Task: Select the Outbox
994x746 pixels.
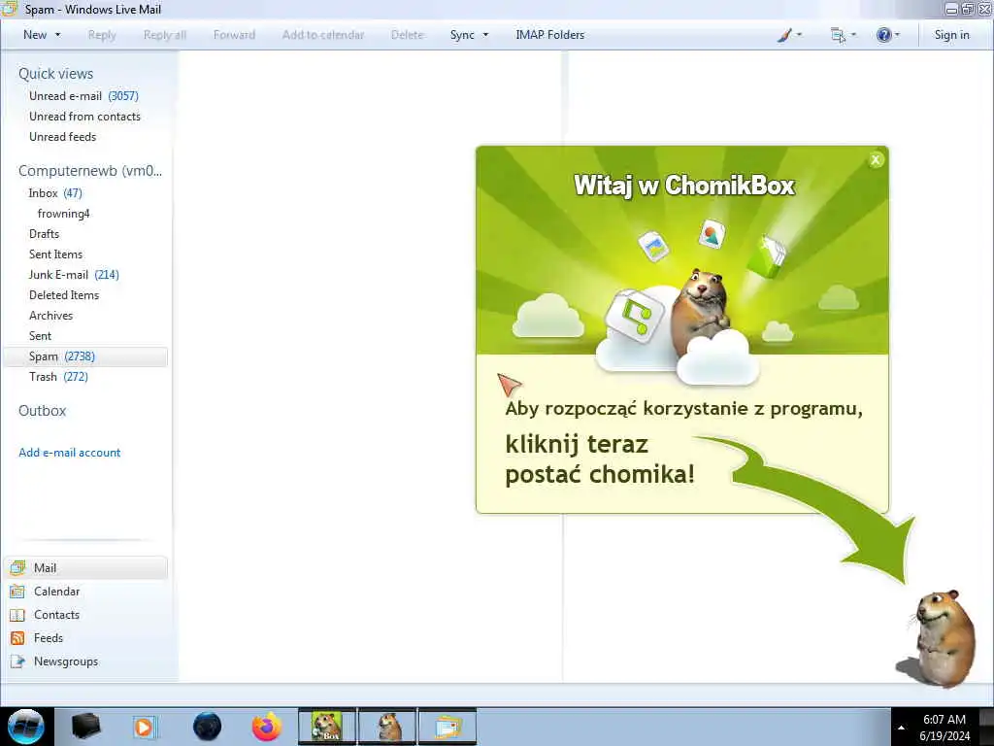Action: click(x=43, y=411)
